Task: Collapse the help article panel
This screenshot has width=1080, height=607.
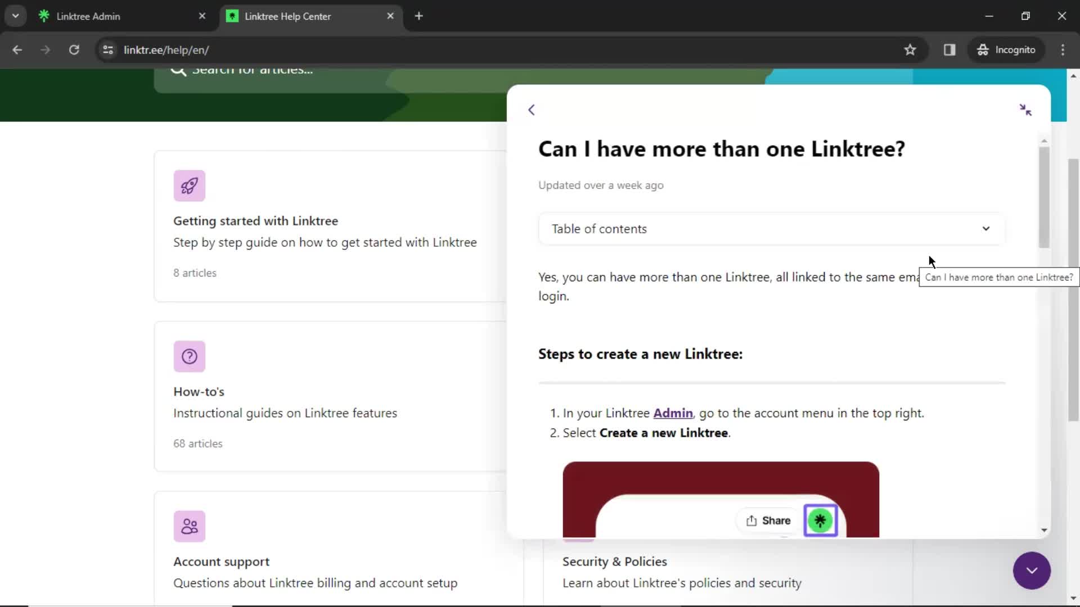Action: (1025, 110)
